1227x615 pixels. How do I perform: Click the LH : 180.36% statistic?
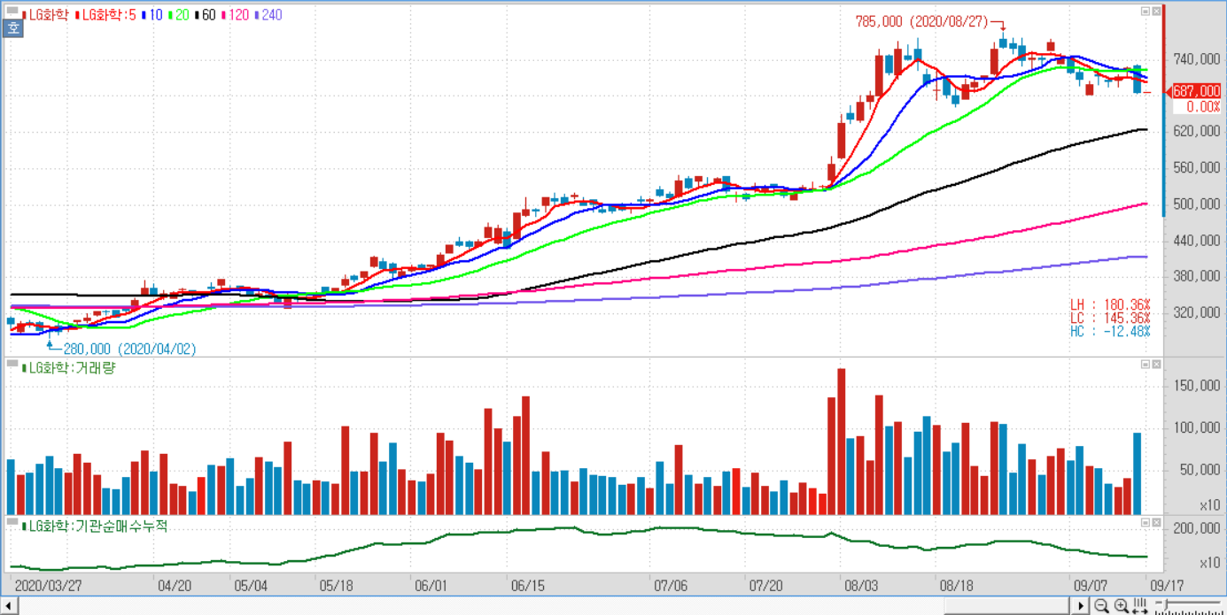click(1110, 304)
